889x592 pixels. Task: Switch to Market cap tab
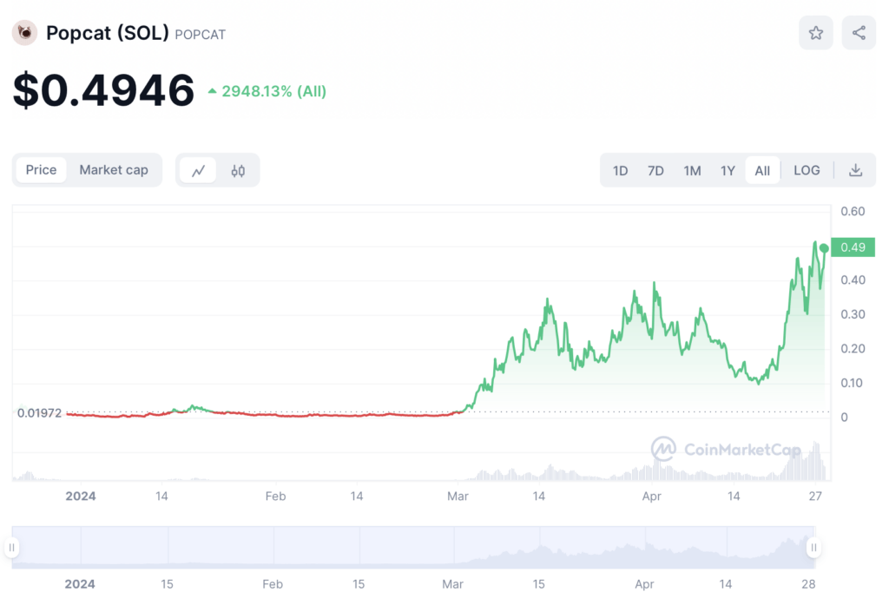[114, 170]
